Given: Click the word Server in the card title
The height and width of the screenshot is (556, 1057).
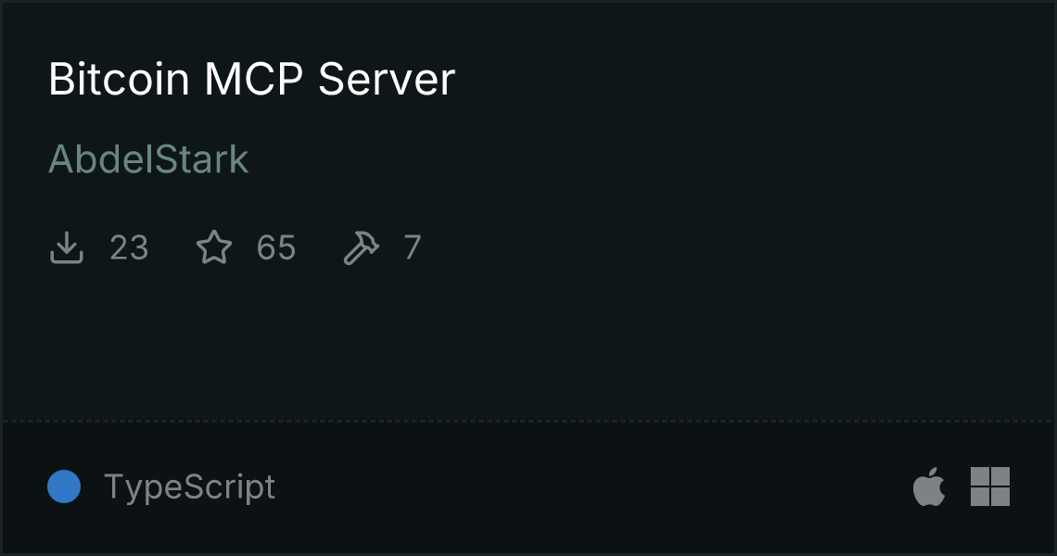Looking at the screenshot, I should pos(387,80).
